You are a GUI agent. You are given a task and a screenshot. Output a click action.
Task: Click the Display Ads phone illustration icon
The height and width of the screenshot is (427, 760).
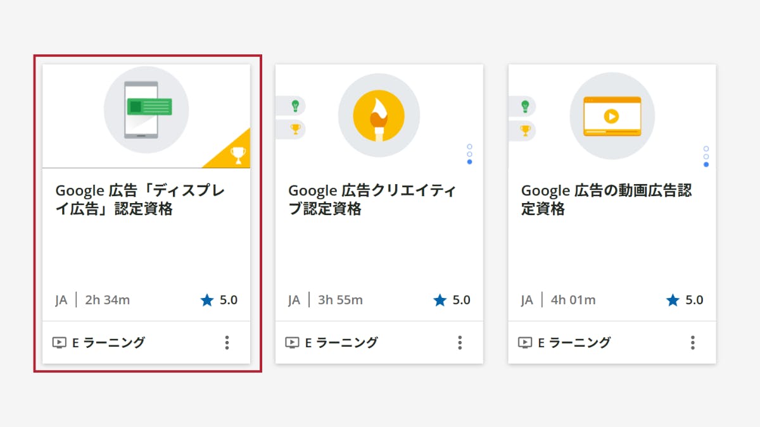click(146, 109)
